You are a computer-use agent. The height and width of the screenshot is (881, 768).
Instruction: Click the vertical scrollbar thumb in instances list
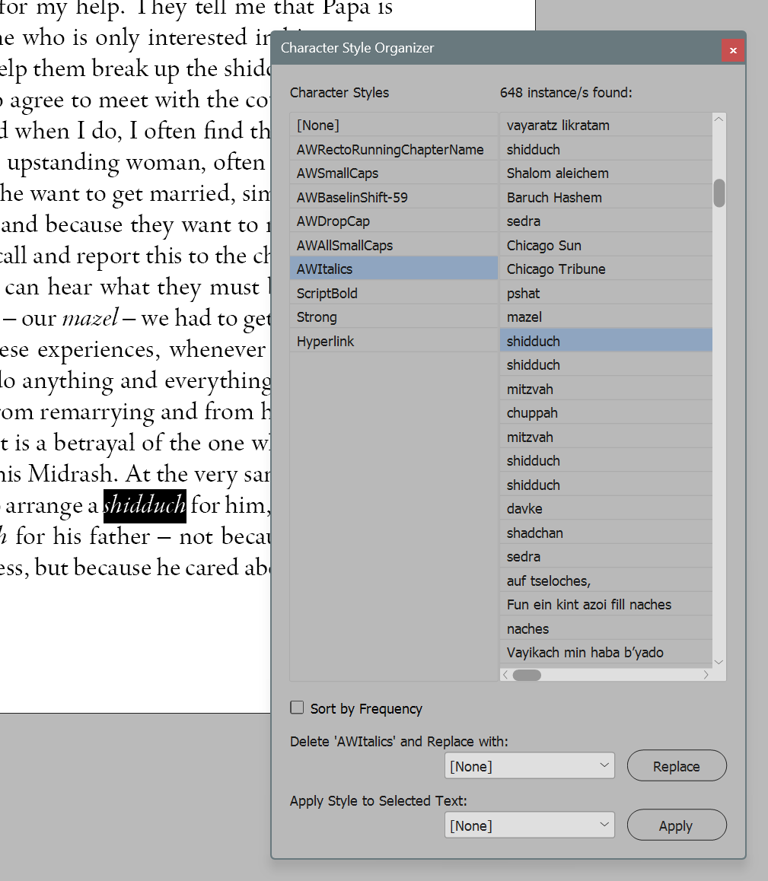[x=719, y=192]
